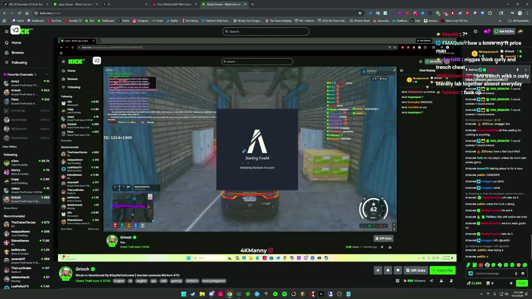The height and width of the screenshot is (299, 532).
Task: Click the user icon right of report triangle
Action: click(x=451, y=281)
